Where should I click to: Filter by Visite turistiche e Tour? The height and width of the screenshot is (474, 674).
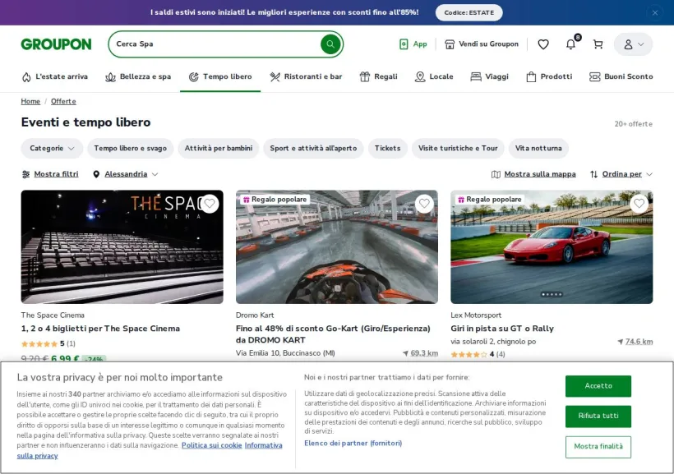458,148
